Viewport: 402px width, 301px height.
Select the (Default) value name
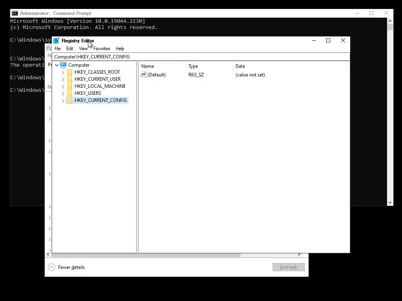click(157, 75)
